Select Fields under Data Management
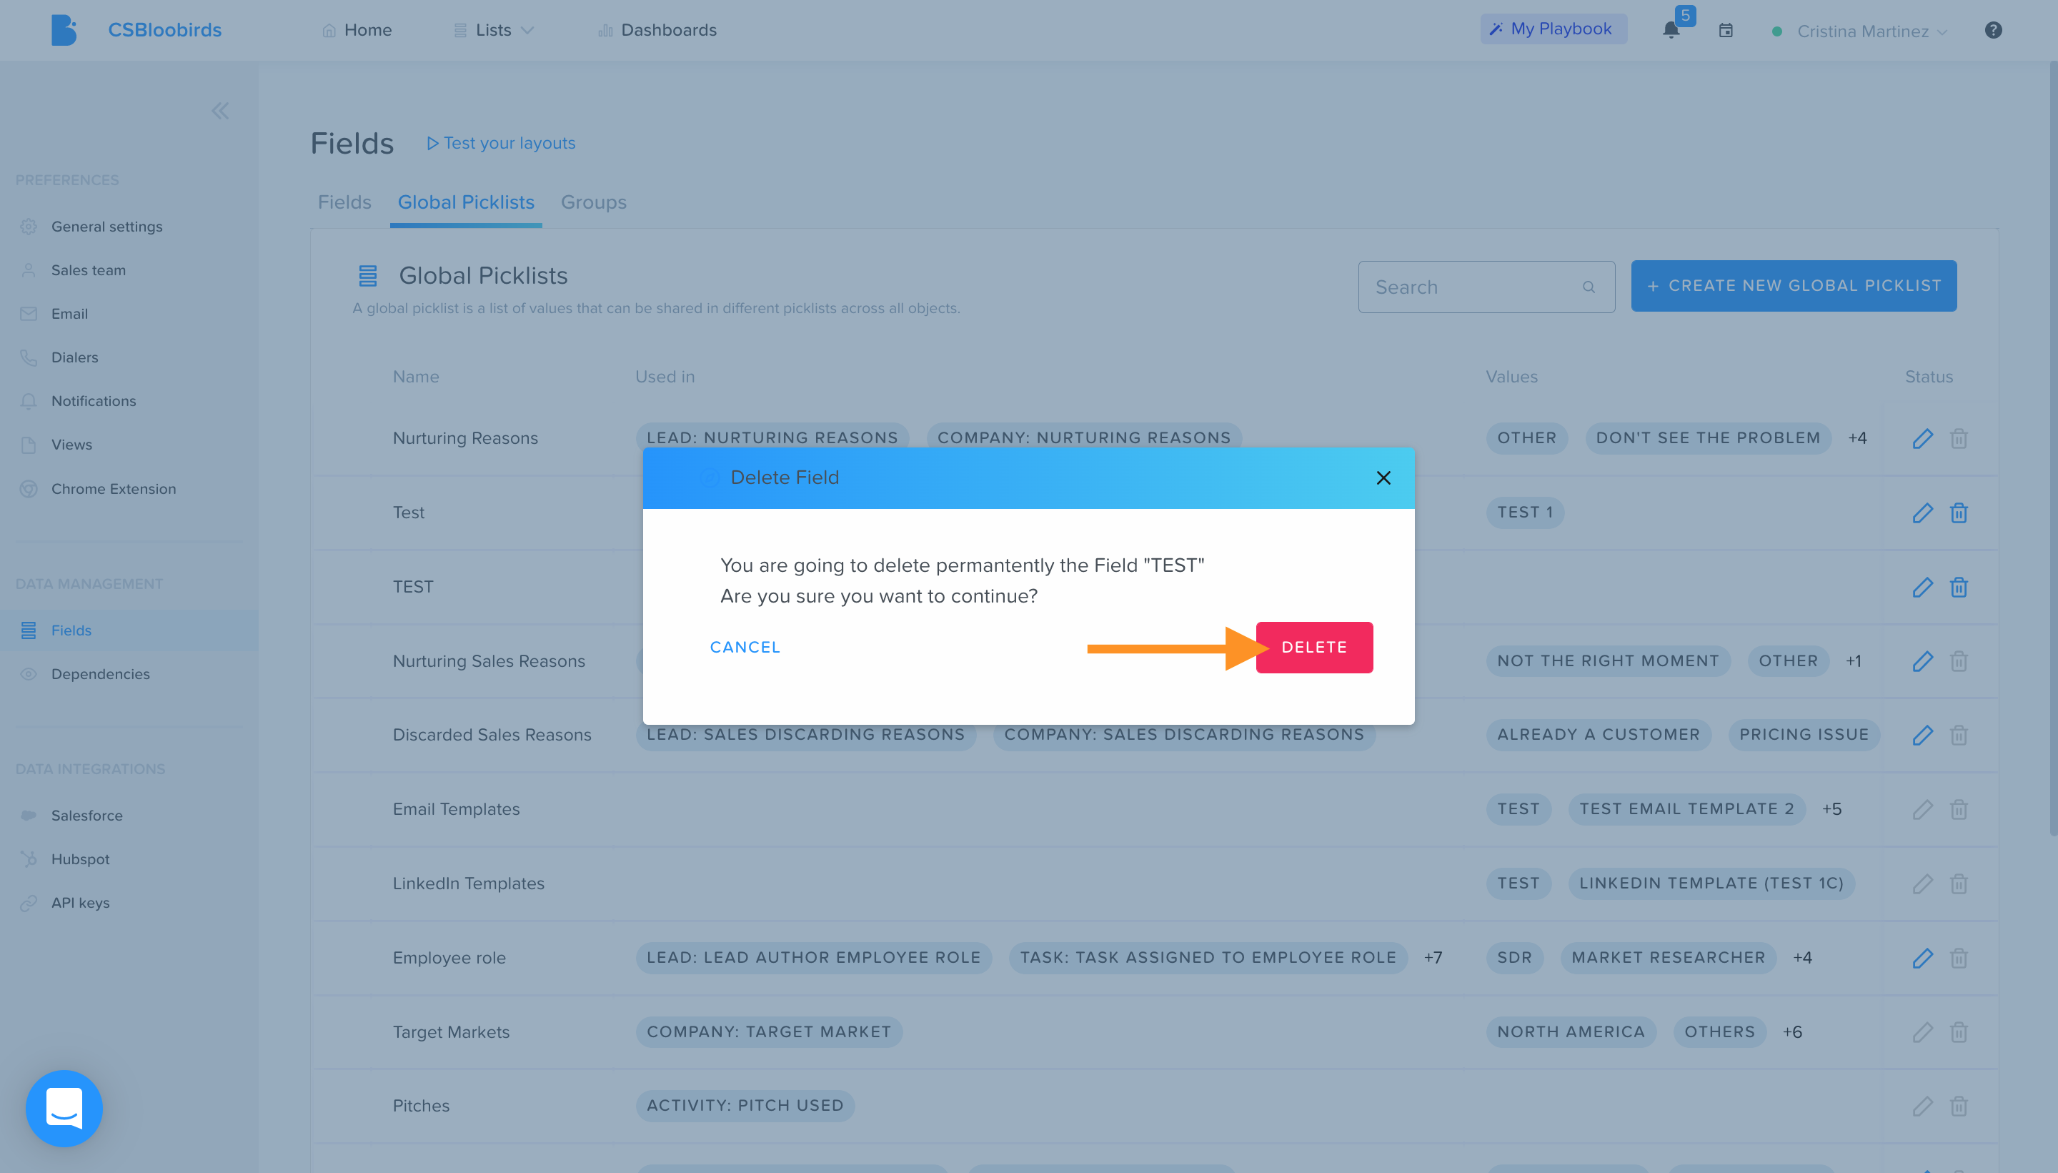The image size is (2058, 1173). [x=129, y=630]
